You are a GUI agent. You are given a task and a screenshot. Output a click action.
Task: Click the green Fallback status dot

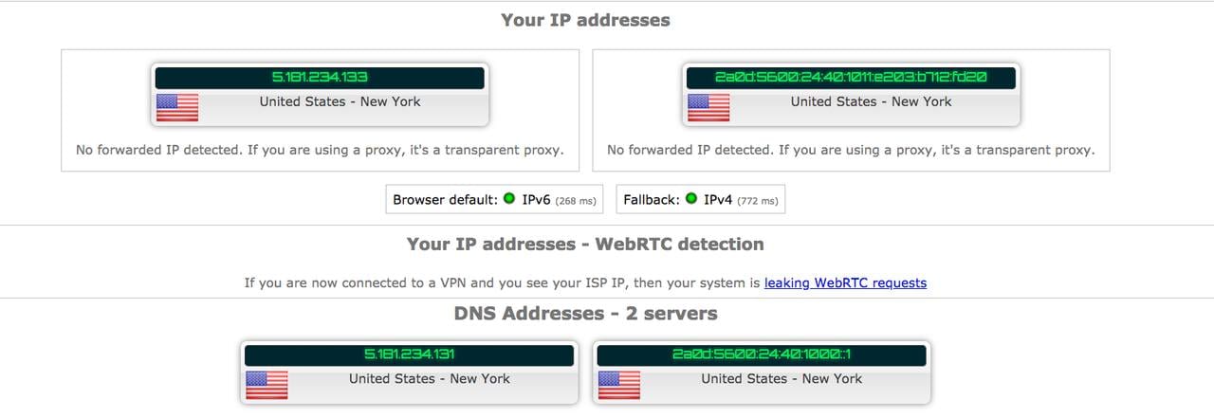pos(690,199)
